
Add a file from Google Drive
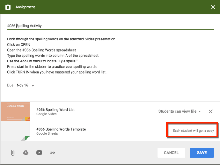click(26, 153)
